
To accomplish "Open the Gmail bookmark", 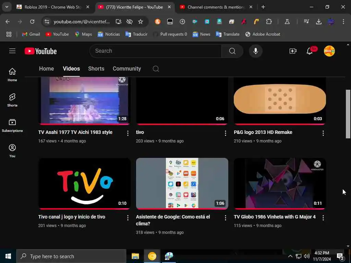I will tap(31, 34).
